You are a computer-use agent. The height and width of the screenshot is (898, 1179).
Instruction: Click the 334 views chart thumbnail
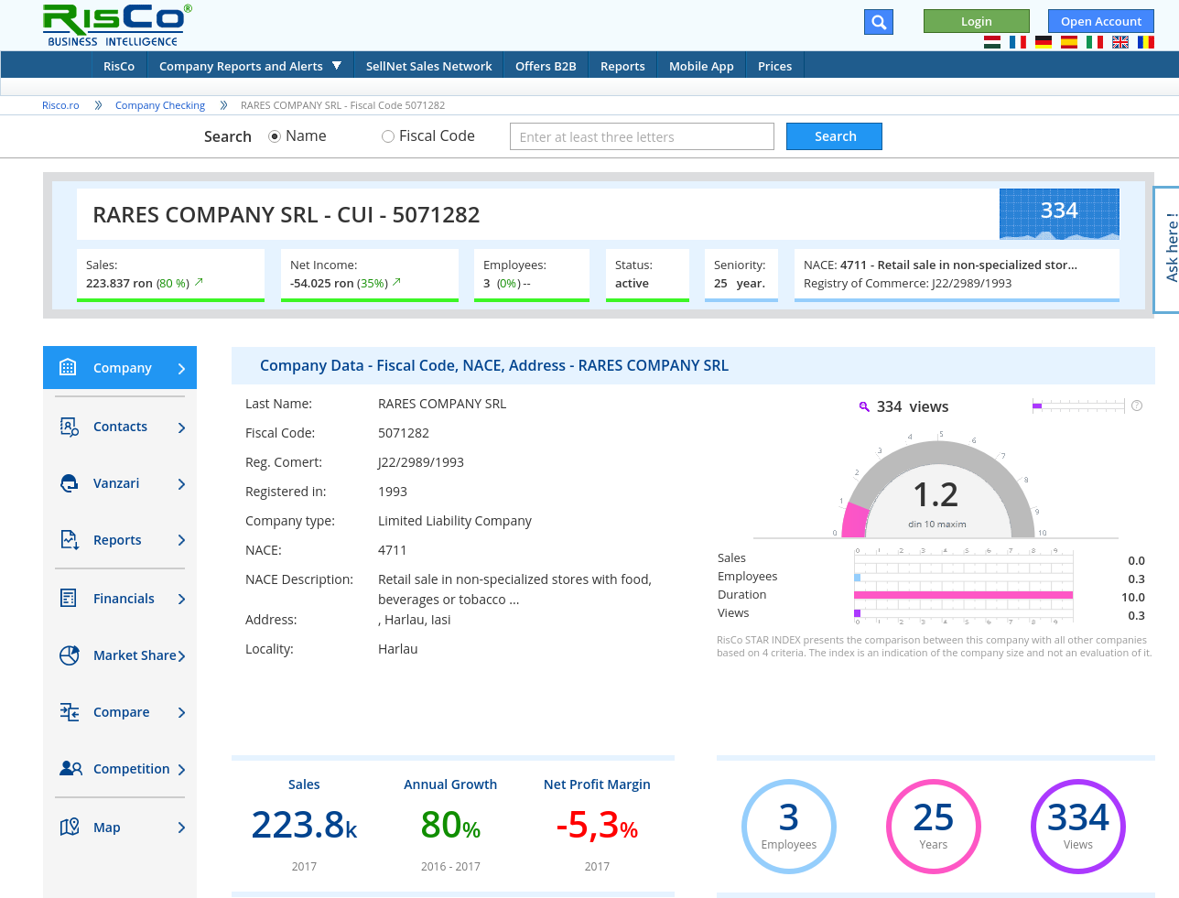[1059, 214]
